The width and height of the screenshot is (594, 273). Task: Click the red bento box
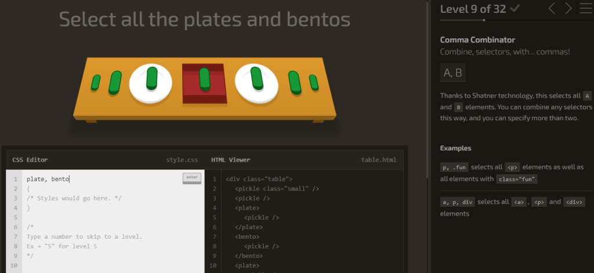coord(205,84)
